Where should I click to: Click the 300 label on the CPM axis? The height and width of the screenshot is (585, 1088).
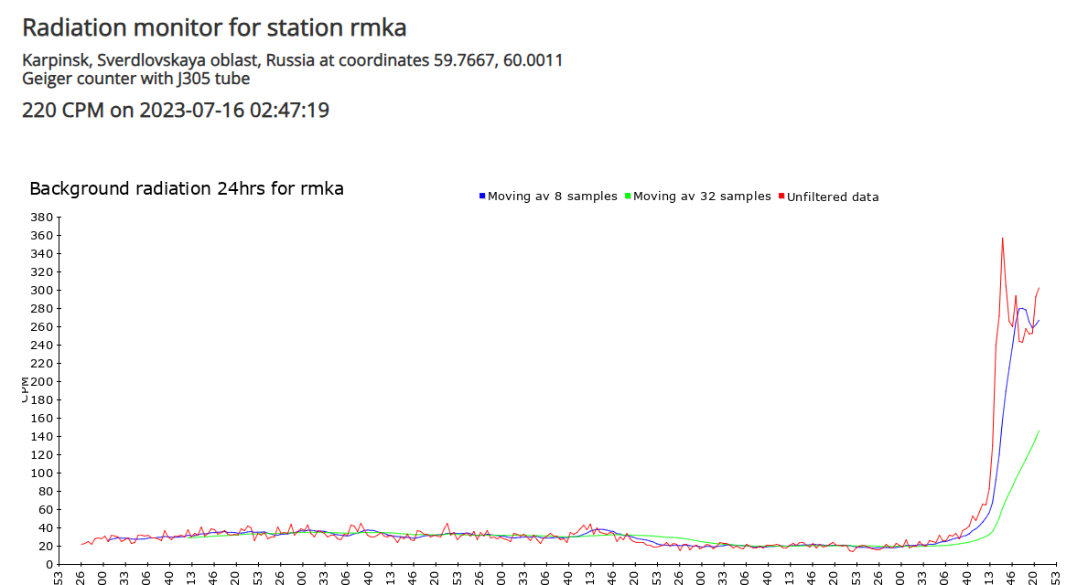41,291
